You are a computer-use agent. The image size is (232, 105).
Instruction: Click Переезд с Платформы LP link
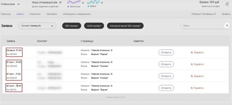pyautogui.click(x=204, y=14)
